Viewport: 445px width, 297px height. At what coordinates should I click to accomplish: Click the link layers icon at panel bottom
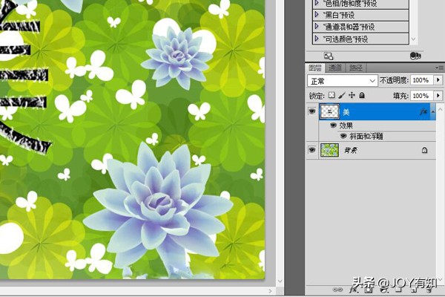pyautogui.click(x=337, y=290)
